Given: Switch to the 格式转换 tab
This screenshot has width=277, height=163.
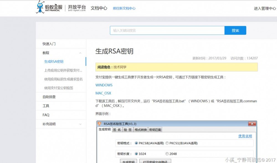Looking at the screenshot, I should point(140,129).
